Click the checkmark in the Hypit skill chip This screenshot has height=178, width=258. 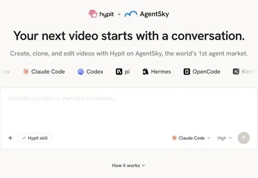click(24, 138)
